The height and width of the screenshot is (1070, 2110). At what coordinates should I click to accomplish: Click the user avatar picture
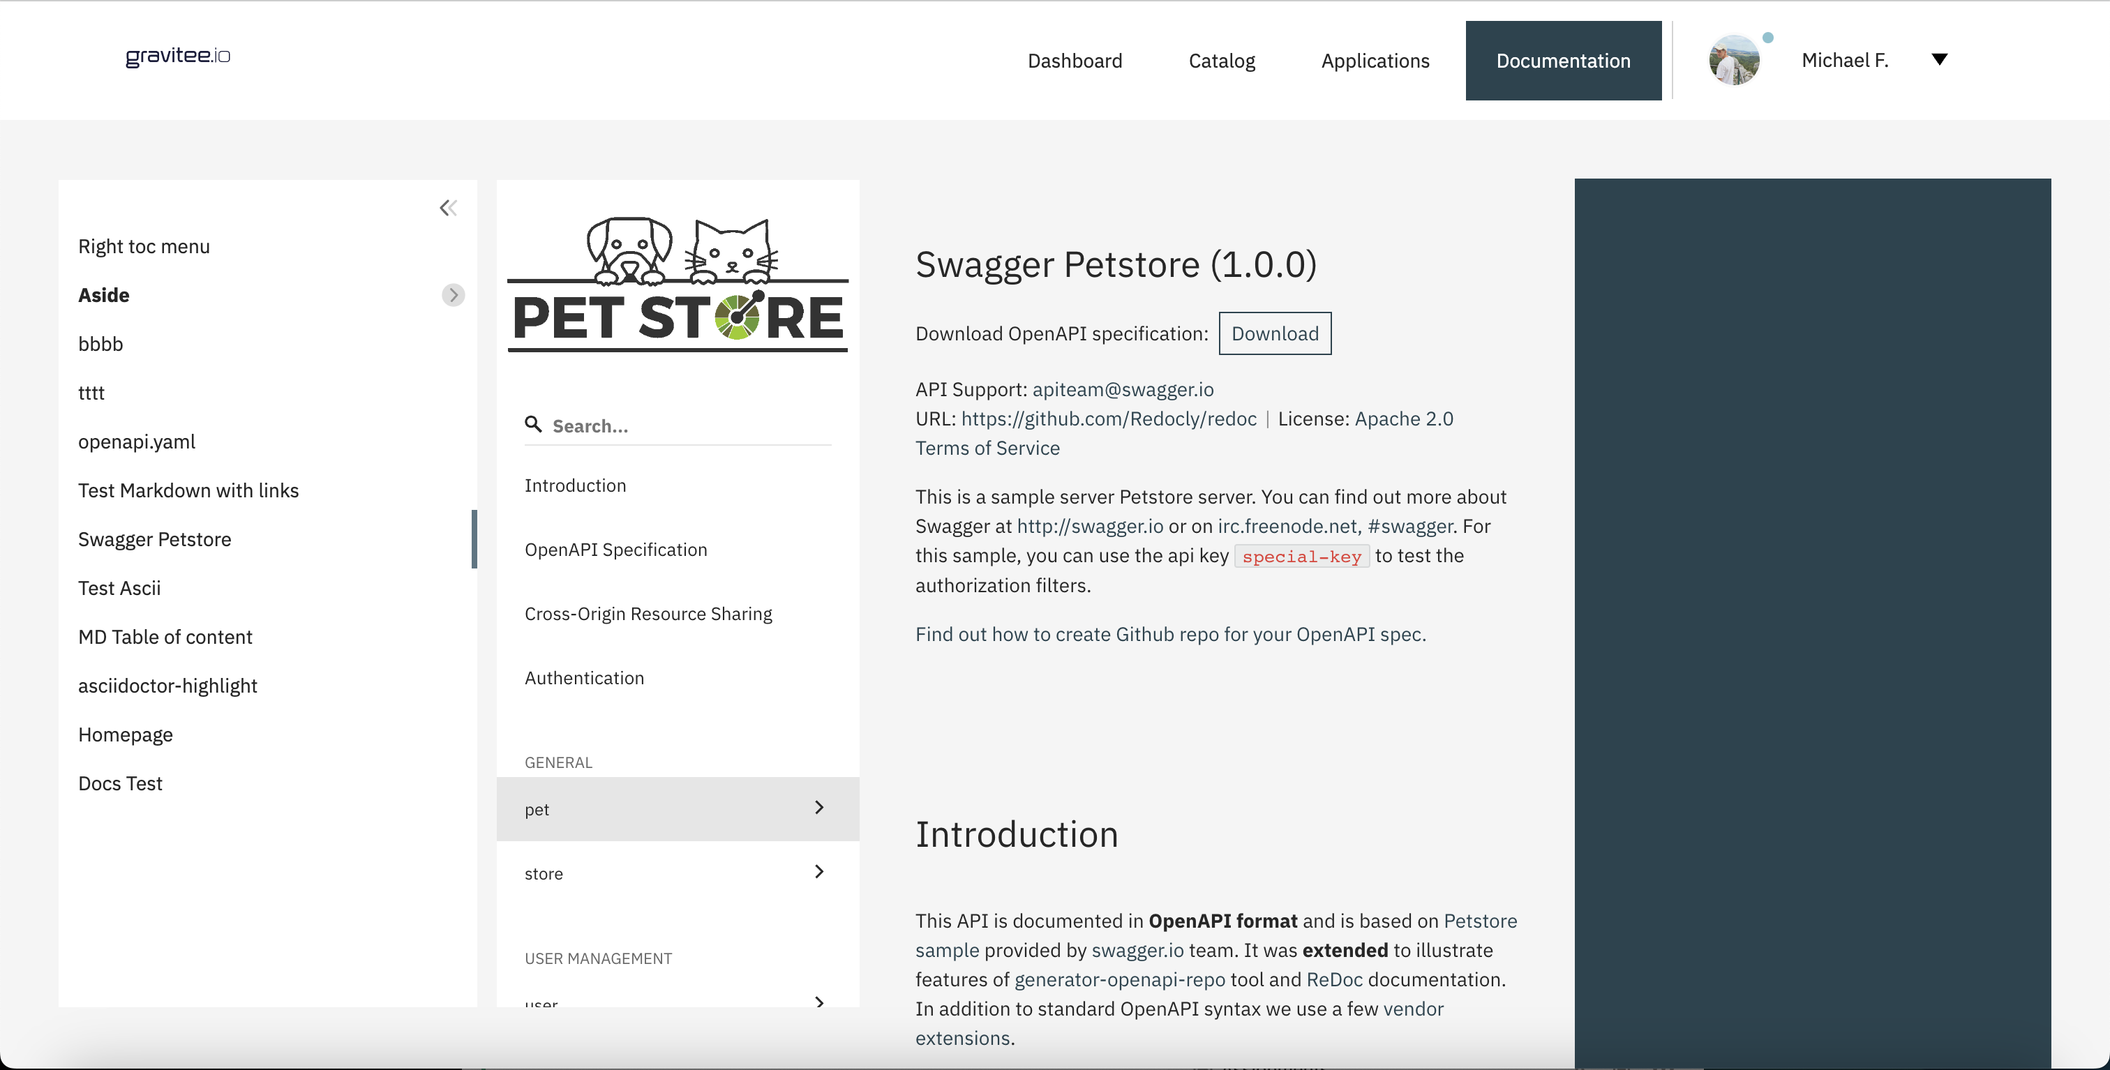tap(1733, 61)
